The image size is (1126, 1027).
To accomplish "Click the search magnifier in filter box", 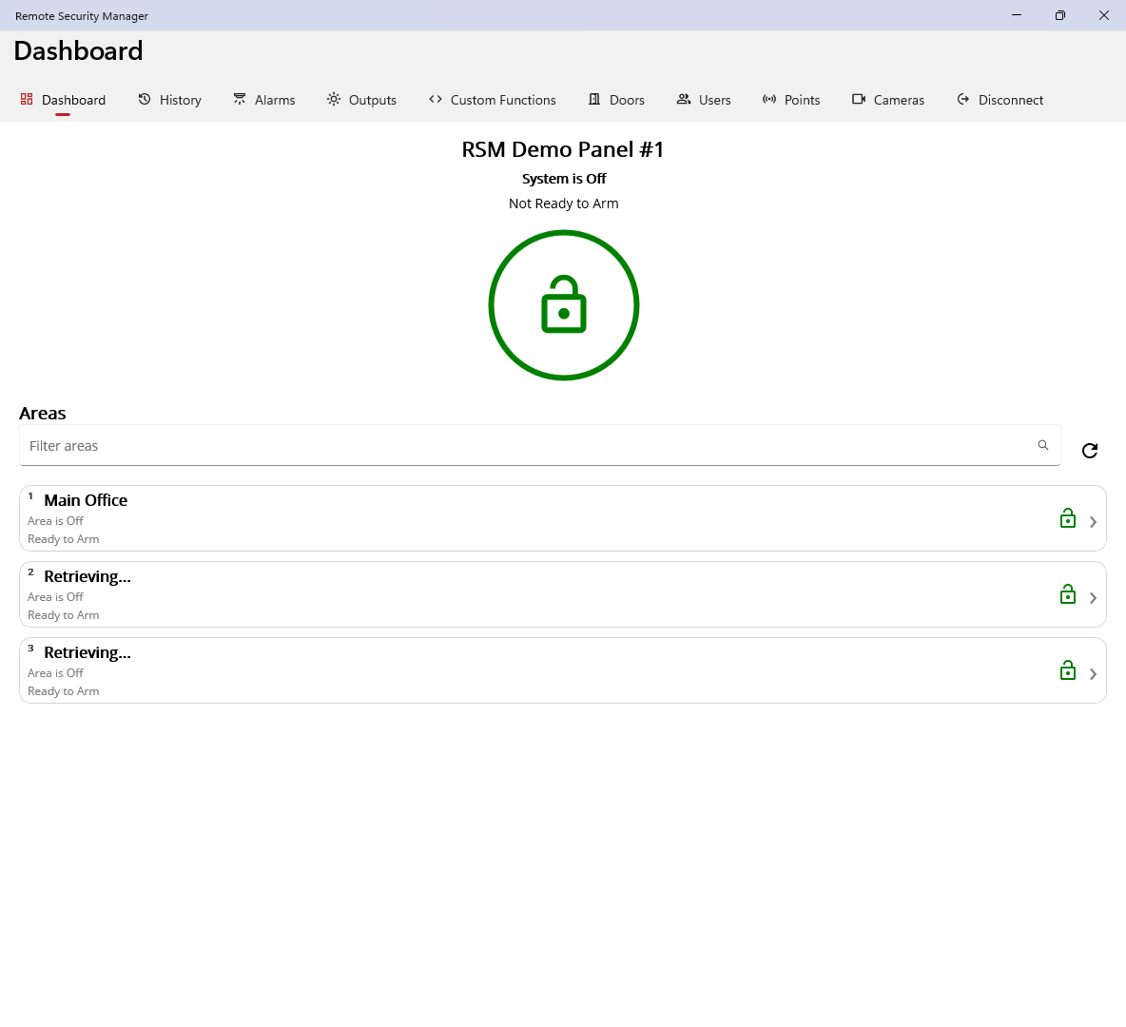I will tap(1042, 445).
